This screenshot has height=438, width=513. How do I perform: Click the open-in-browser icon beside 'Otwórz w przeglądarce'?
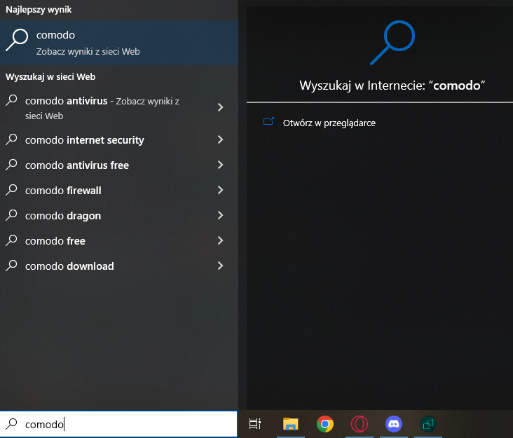click(268, 122)
